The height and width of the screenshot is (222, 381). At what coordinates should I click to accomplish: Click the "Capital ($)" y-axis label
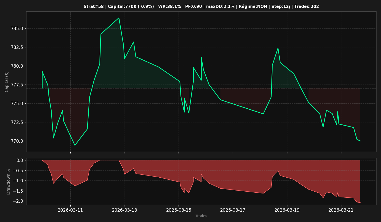(7, 82)
